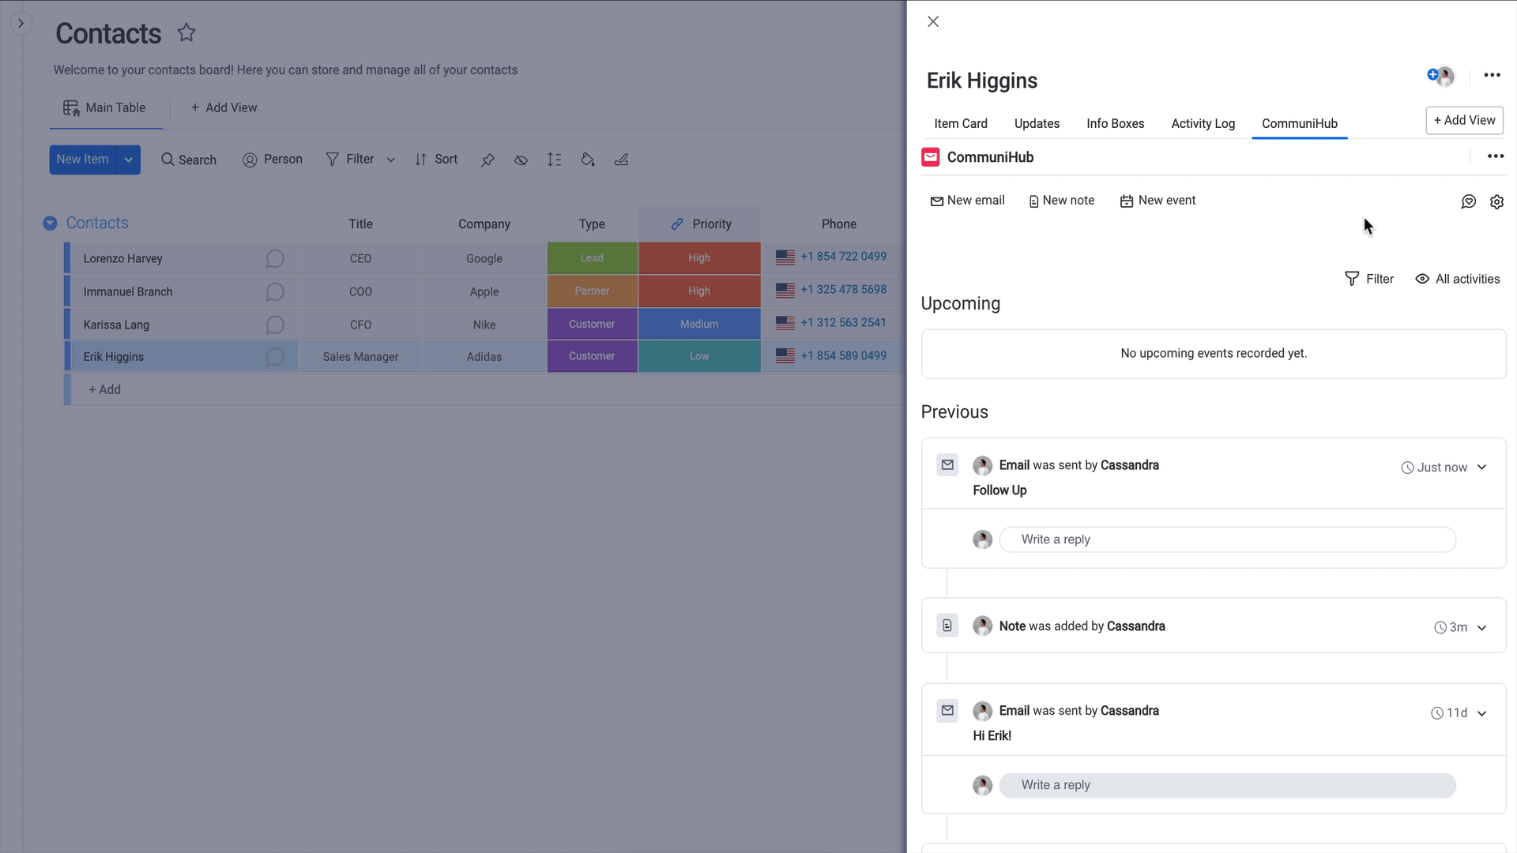Click the New Item button

83,160
